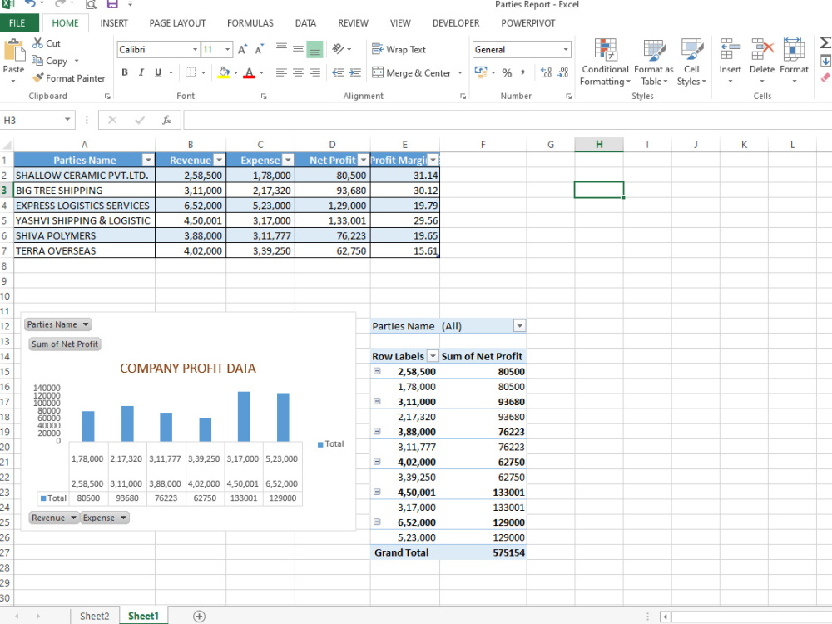Image resolution: width=832 pixels, height=624 pixels.
Task: Click the formula bar input
Action: [508, 120]
